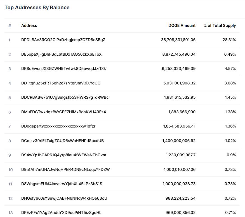Click address D9a1Ah7mUNAJwNqHPER4DN9zNLoqcYFDZW
The width and height of the screenshot is (245, 217).
click(65, 169)
